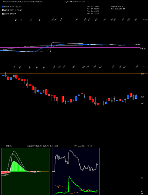Click the MACD values '121.38, 120.98, 0.4'
This screenshot has width=148, height=195.
(45, 146)
